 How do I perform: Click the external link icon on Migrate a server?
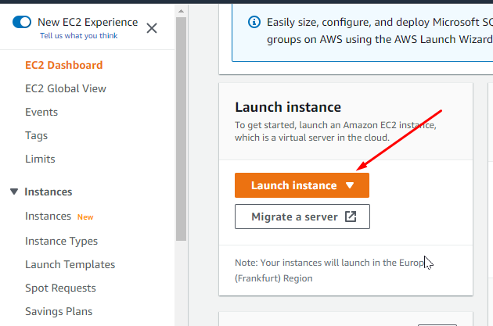point(351,217)
